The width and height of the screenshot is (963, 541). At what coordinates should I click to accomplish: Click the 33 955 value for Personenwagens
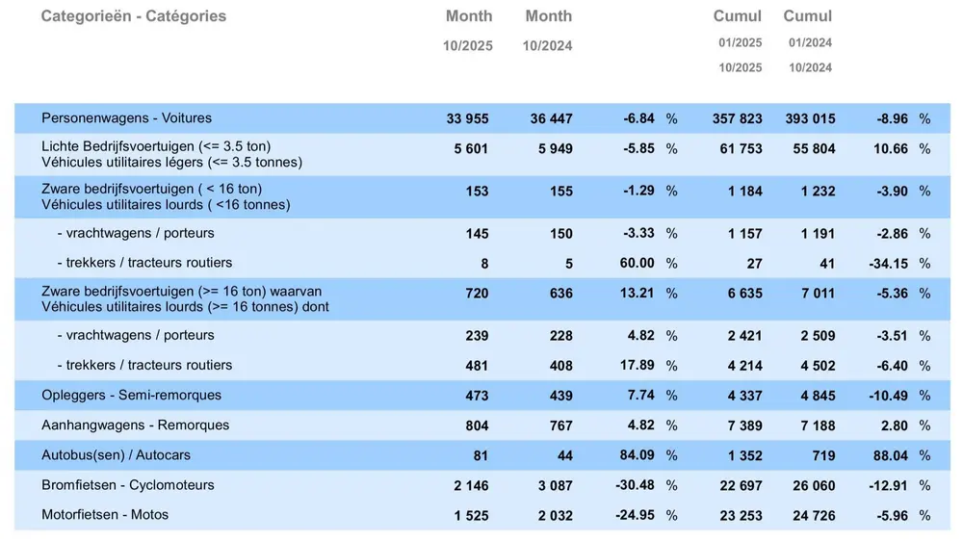point(468,119)
